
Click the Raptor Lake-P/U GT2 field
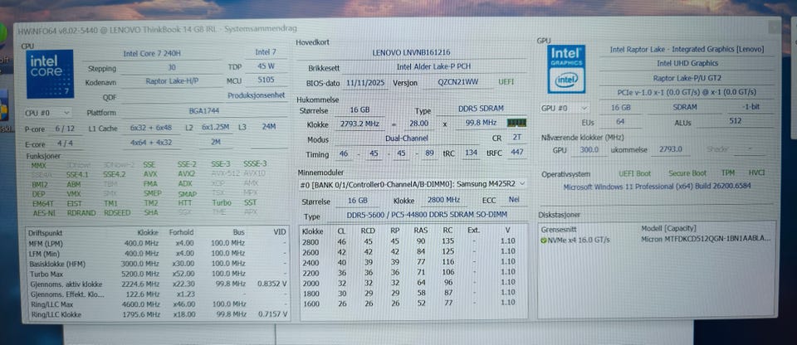coord(687,78)
